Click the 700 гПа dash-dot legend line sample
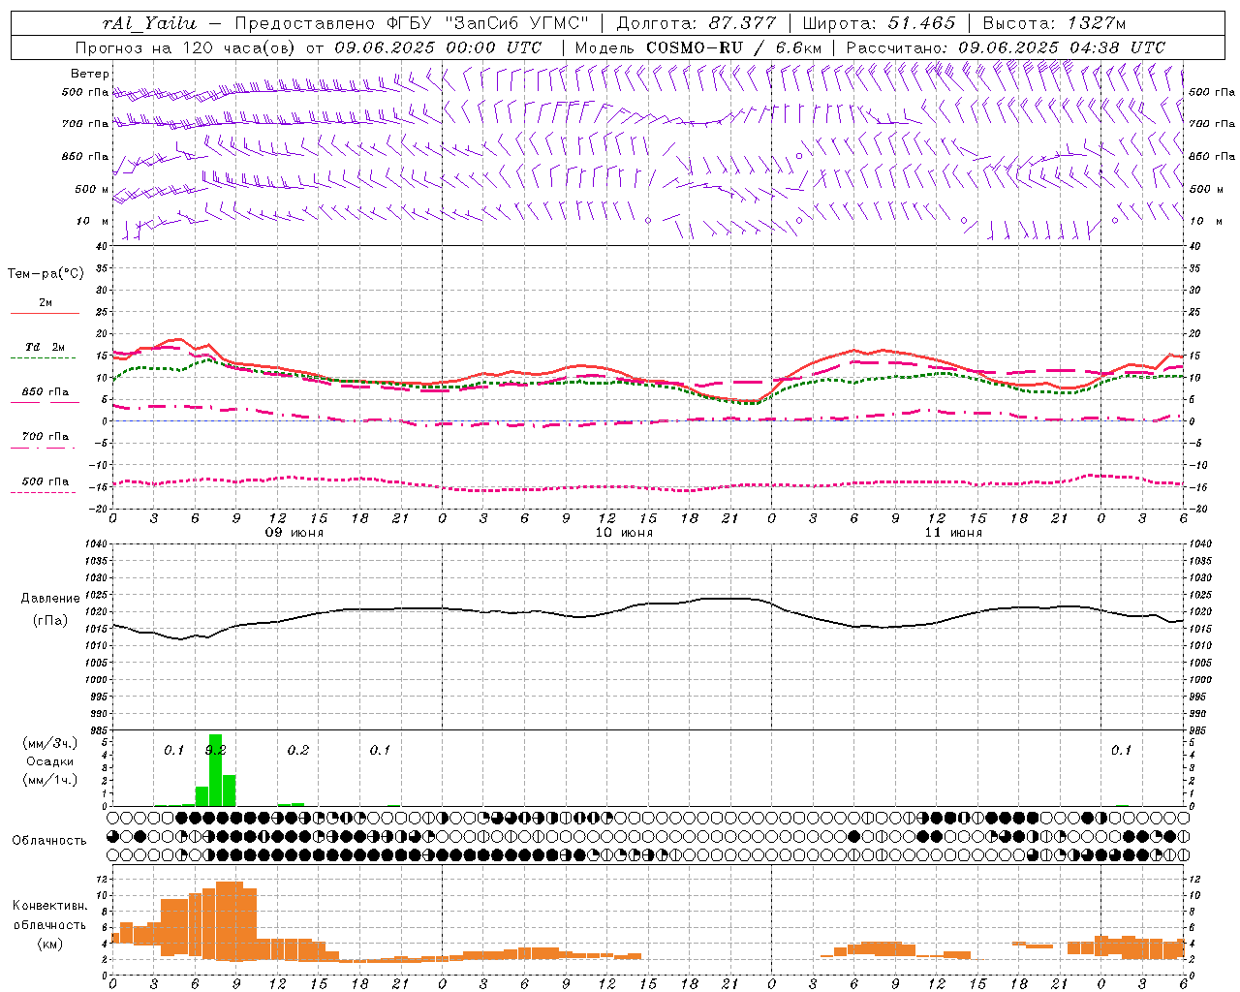 [x=43, y=448]
